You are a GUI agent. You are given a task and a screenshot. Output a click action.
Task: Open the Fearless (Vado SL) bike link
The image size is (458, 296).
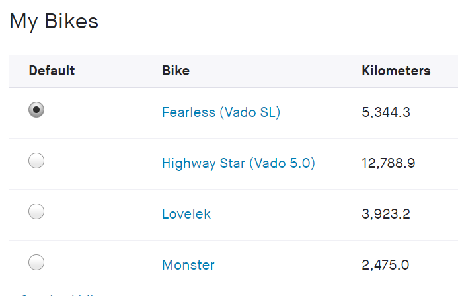click(x=221, y=112)
